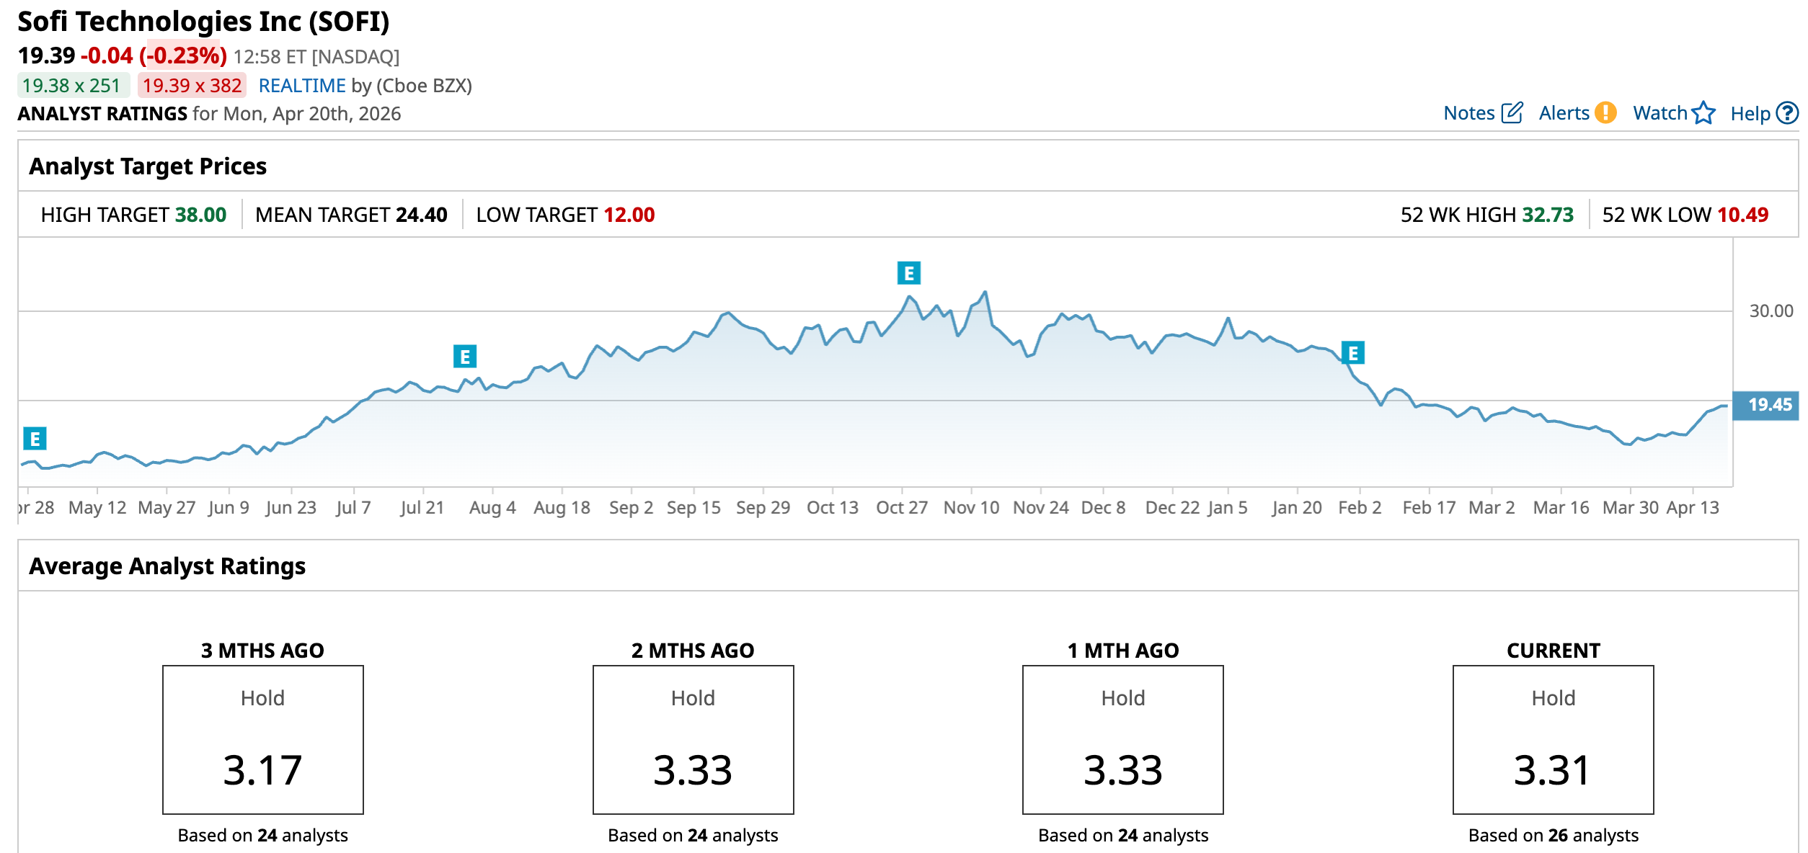Select the CURRENT rating box showing 3.31

[x=1553, y=740]
